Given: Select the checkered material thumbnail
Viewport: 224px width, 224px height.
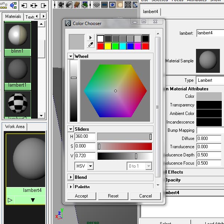Looking at the screenshot, I should tap(18, 104).
